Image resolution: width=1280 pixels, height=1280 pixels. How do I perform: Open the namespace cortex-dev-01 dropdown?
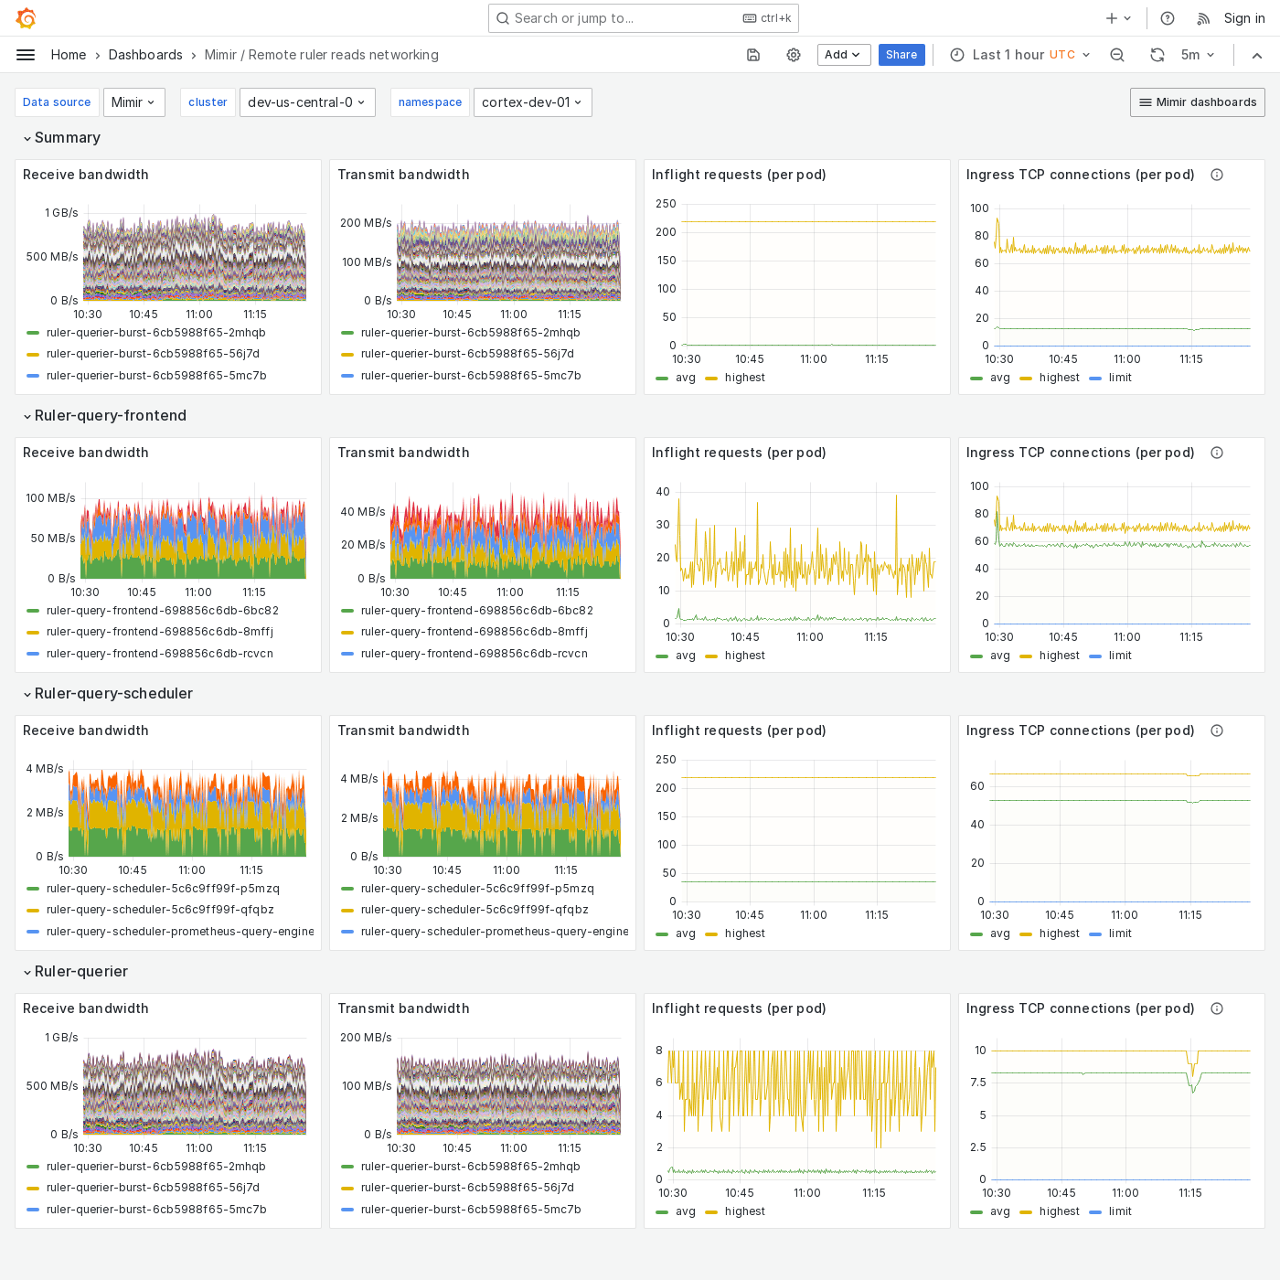533,102
